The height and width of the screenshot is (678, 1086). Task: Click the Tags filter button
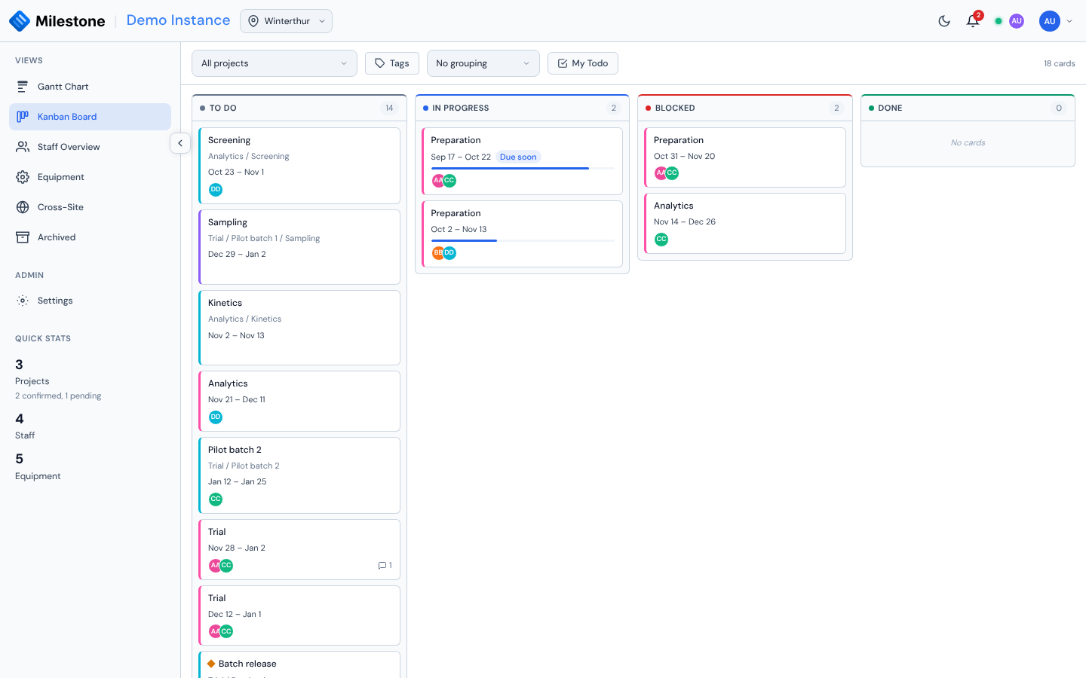coord(391,63)
